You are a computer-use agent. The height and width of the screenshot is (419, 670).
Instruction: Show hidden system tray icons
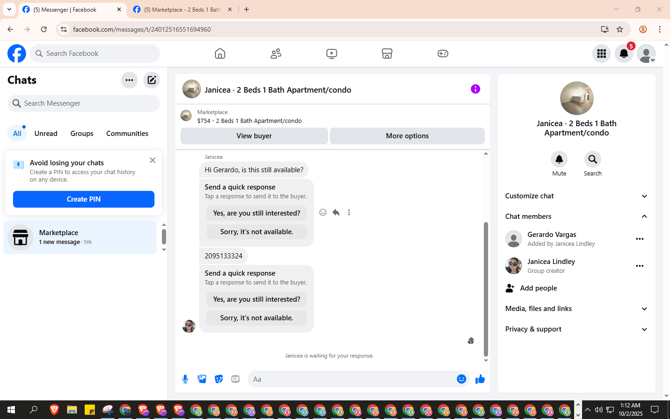point(588,410)
